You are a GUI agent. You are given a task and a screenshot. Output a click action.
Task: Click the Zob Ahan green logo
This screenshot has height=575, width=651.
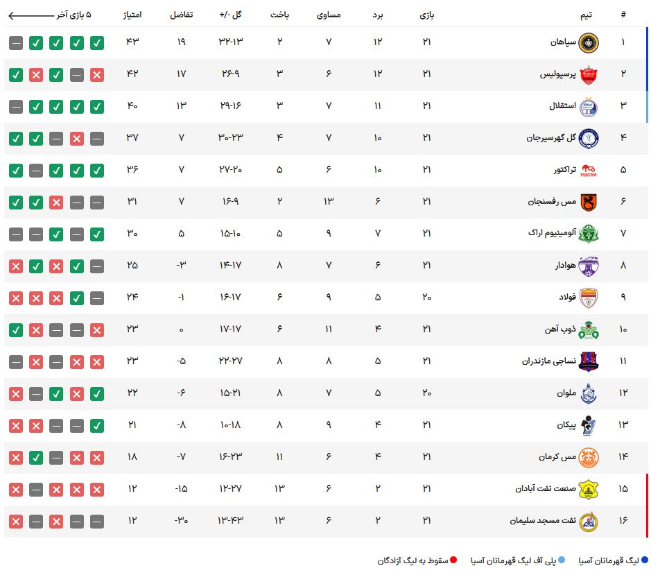[589, 330]
